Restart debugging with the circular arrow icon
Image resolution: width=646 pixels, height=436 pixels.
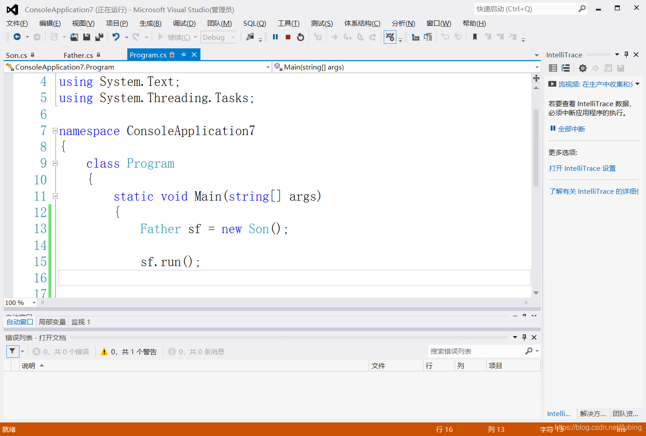(x=301, y=37)
